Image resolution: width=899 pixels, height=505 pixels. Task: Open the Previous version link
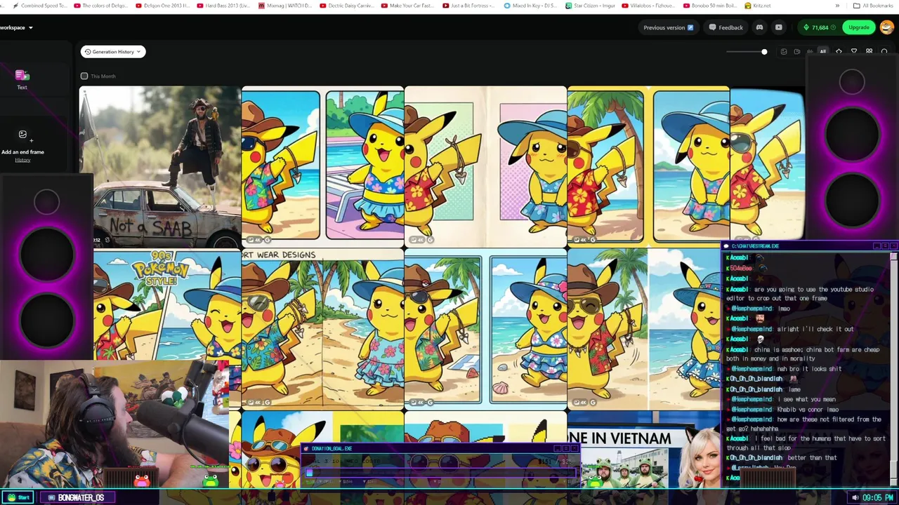[x=669, y=27]
